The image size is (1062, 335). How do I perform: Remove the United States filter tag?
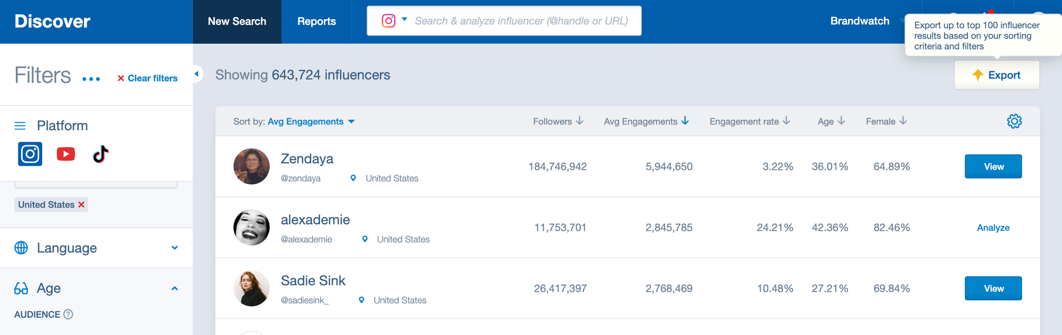click(x=82, y=204)
